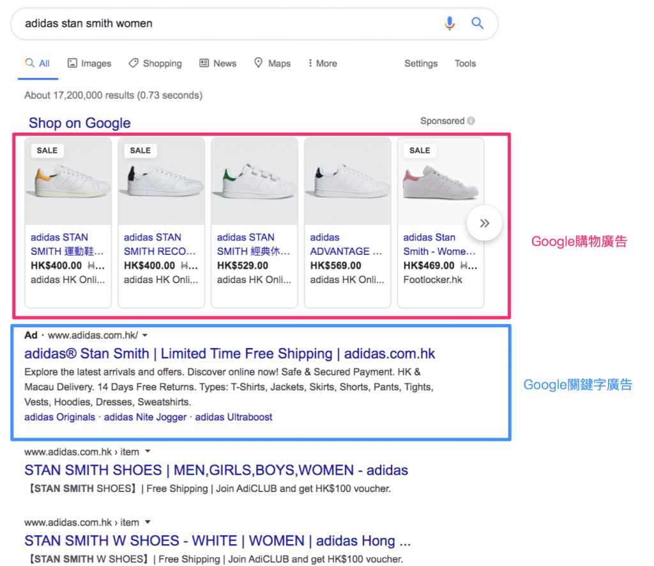Click the www.adidas.com.hk/ ad URL

[x=93, y=335]
